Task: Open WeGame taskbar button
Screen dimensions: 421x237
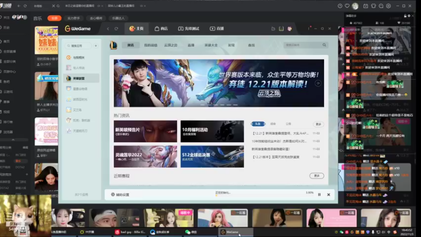Action: pos(236,232)
